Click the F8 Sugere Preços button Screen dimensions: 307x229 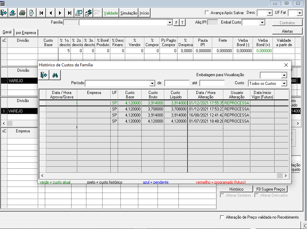(271, 189)
